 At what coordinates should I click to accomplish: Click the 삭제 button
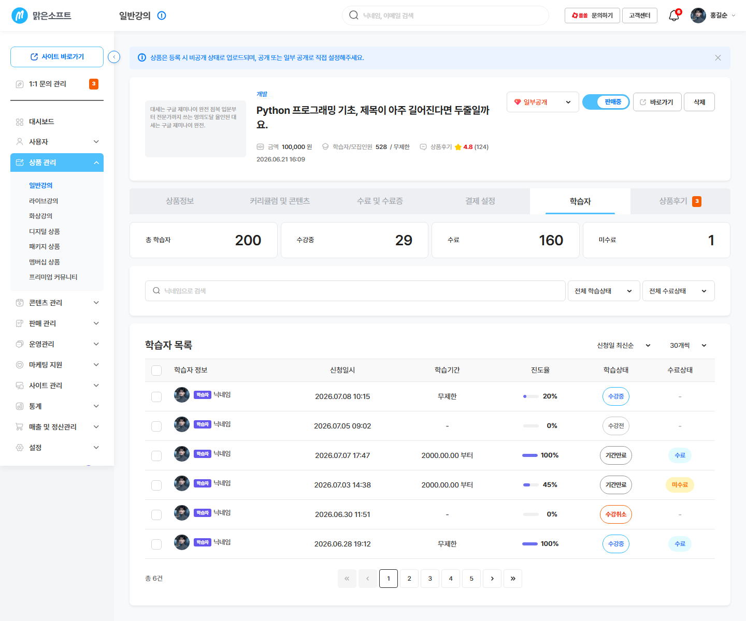point(699,102)
